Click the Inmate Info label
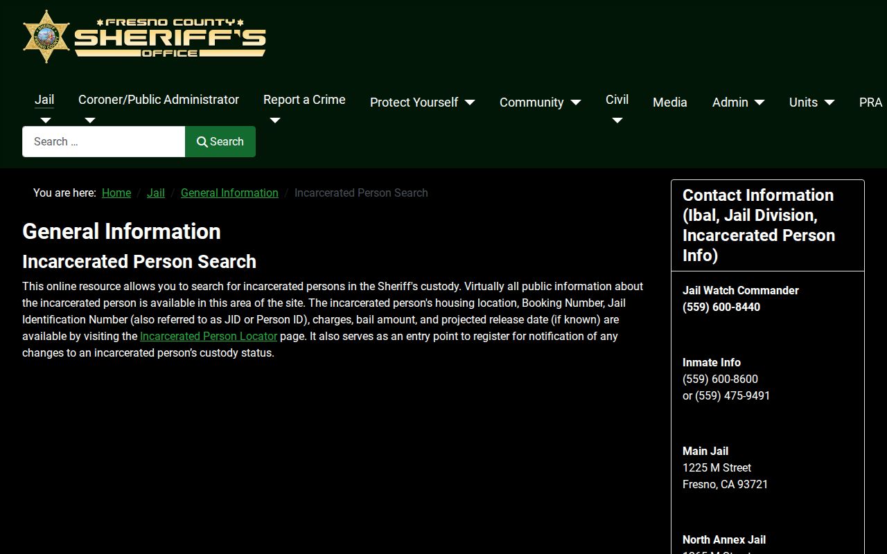Viewport: 887px width, 554px height. click(x=712, y=362)
